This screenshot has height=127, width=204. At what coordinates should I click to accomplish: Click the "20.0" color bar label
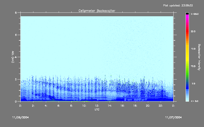[x=193, y=31]
